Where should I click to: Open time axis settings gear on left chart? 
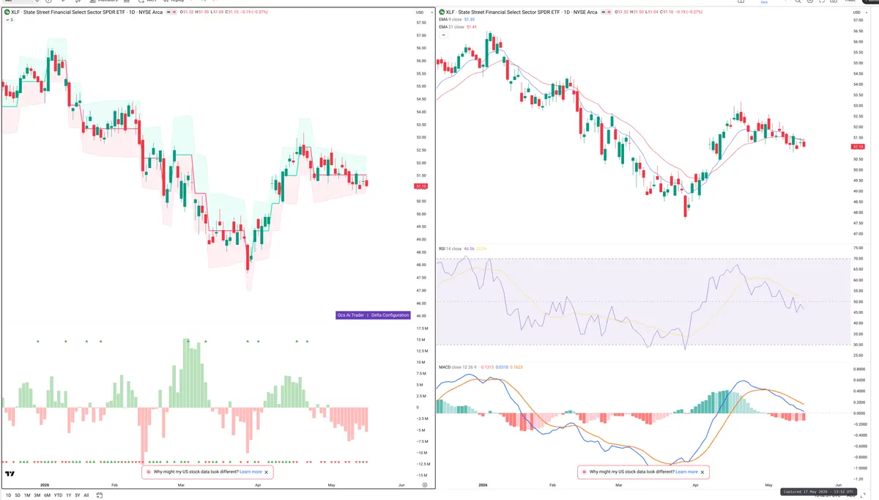click(x=425, y=485)
